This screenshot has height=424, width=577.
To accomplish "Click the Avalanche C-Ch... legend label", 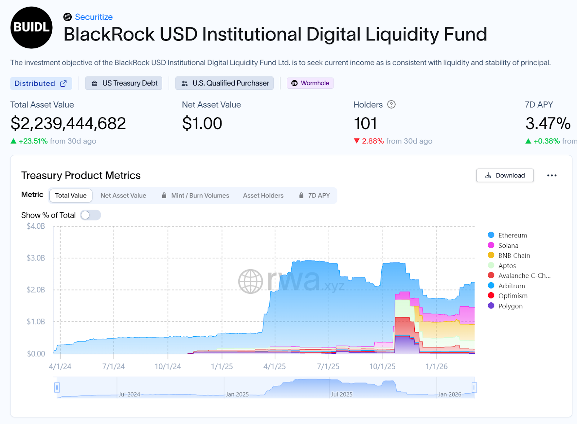I will tap(524, 276).
